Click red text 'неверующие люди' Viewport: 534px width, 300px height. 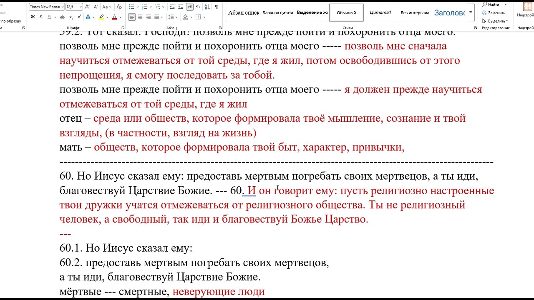tap(219, 292)
